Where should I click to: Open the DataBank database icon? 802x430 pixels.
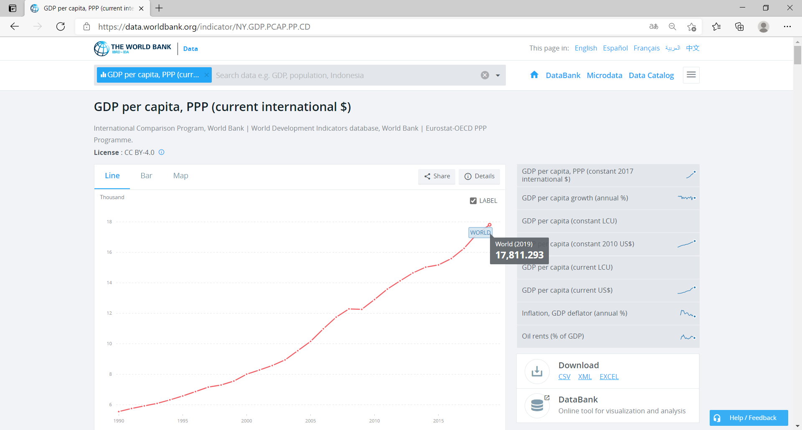pos(537,405)
